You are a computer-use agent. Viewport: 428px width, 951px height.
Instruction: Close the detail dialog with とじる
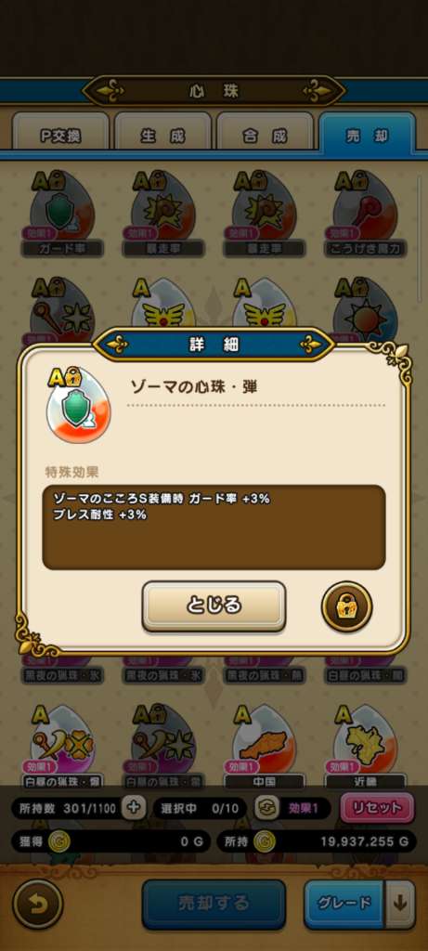pos(214,606)
